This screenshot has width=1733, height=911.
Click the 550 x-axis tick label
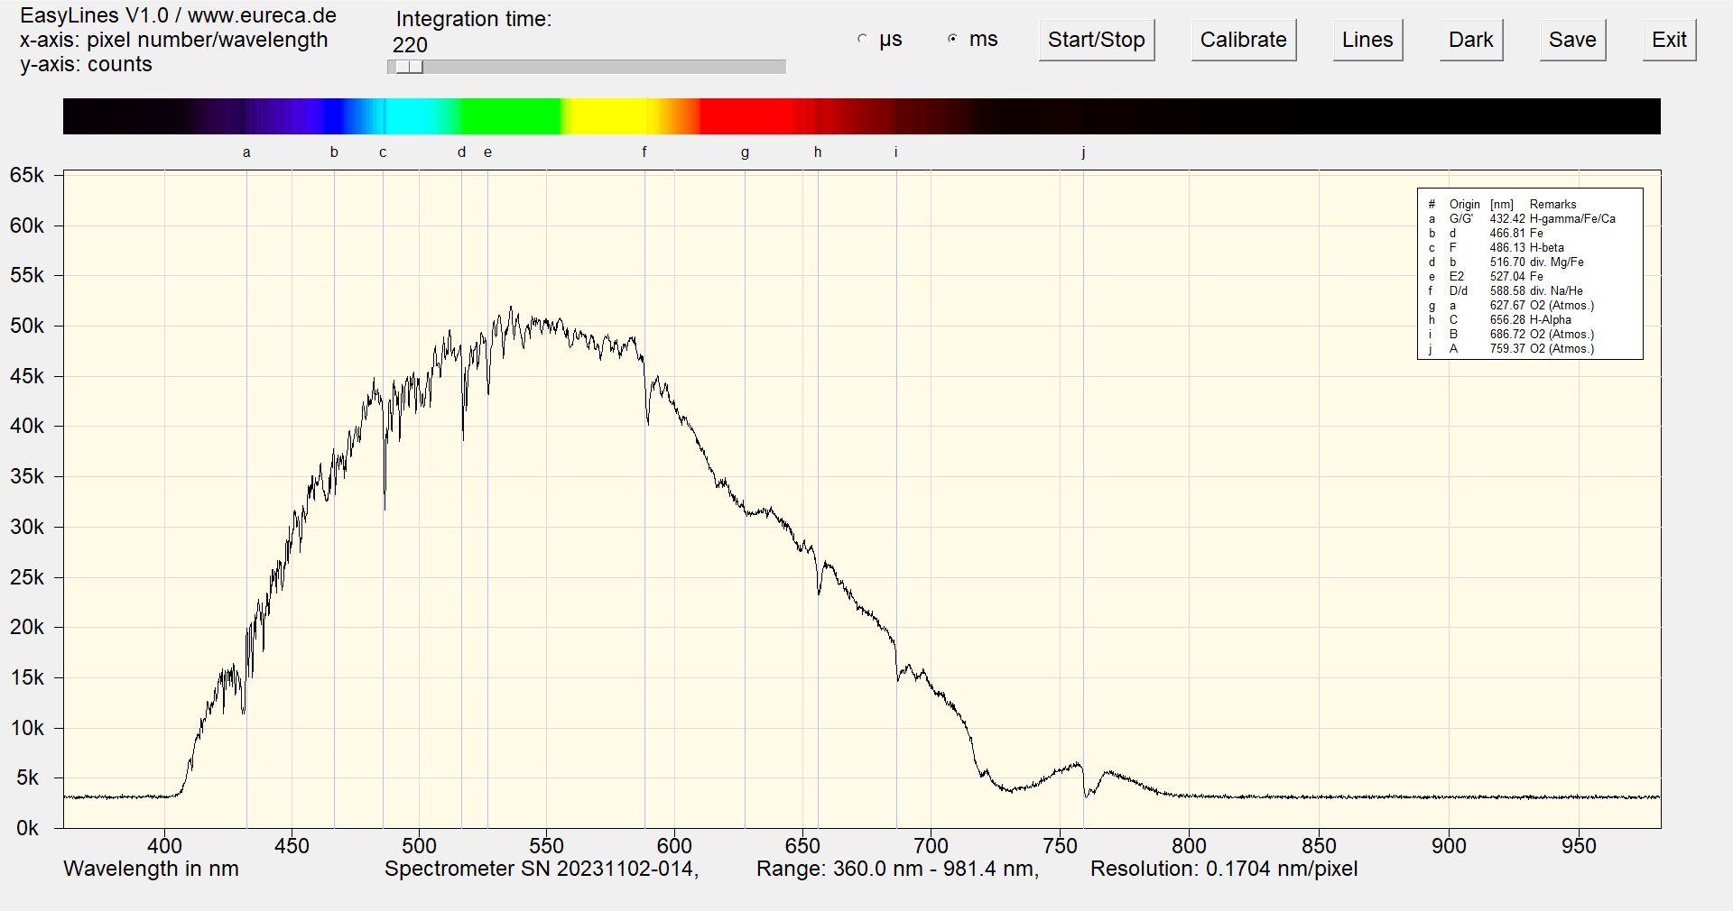click(x=546, y=846)
